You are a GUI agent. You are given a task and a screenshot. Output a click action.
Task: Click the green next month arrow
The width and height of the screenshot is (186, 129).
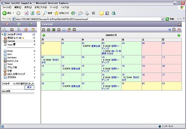[179, 35]
